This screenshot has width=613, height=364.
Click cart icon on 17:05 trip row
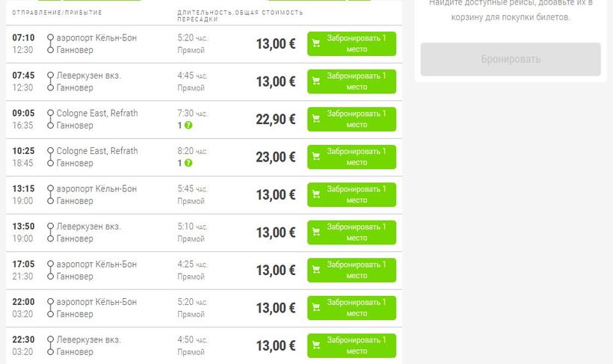click(x=316, y=270)
